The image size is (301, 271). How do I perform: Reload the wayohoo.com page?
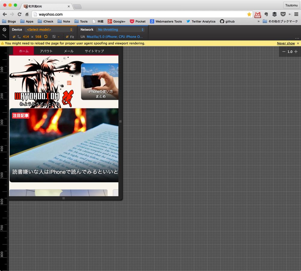[19, 14]
